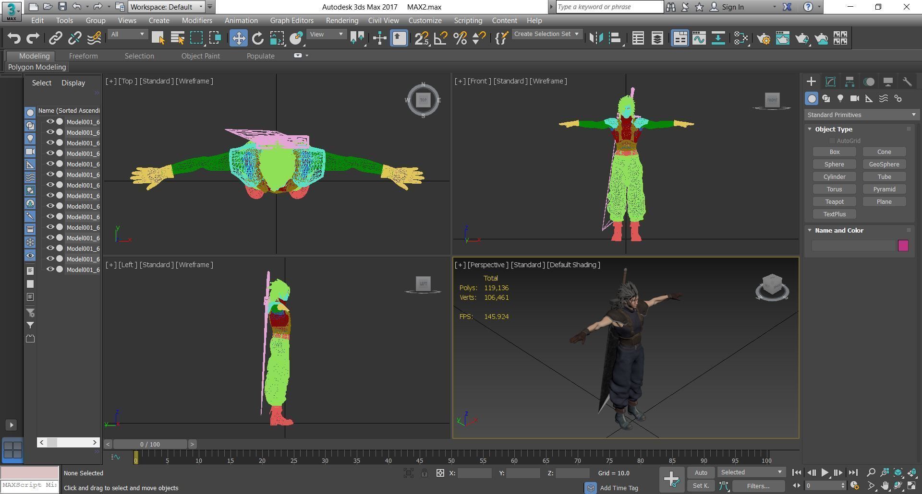Screen dimensions: 922x494
Task: Click the Cylinder primitive button
Action: 835,177
